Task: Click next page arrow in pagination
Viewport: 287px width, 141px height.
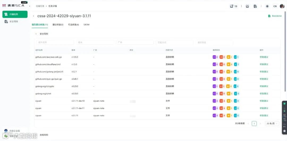Action: pos(260,124)
